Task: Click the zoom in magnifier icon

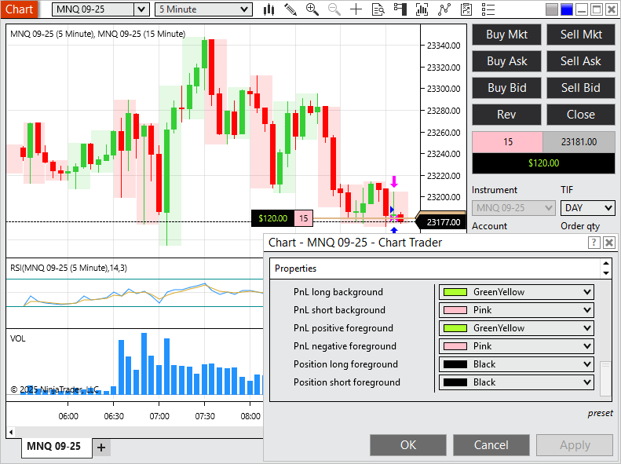Action: 312,9
